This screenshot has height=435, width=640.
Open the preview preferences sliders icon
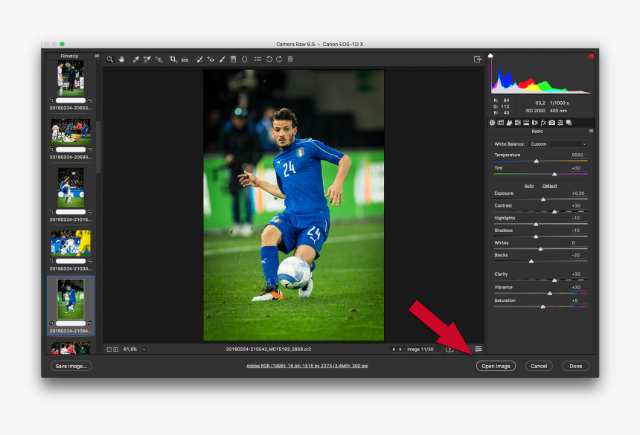point(479,349)
